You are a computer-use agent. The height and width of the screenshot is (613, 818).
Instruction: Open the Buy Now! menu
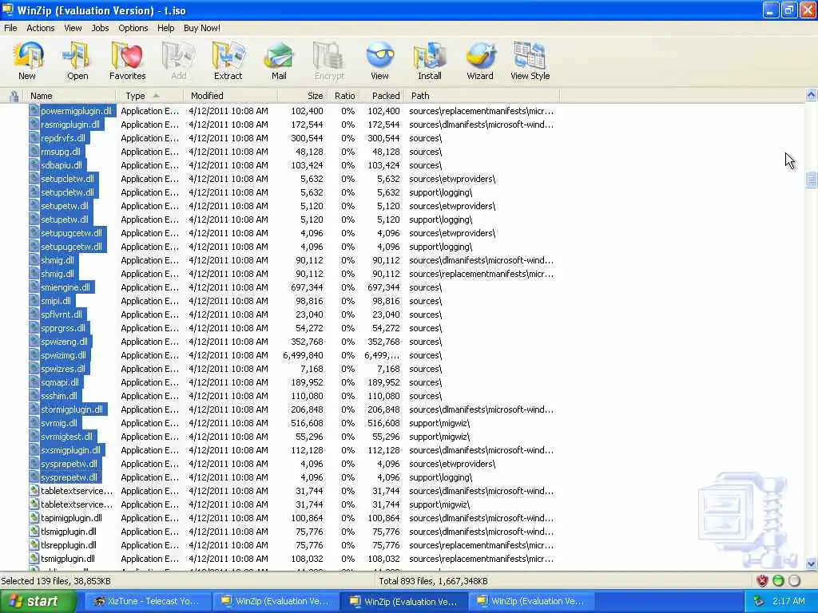[202, 28]
